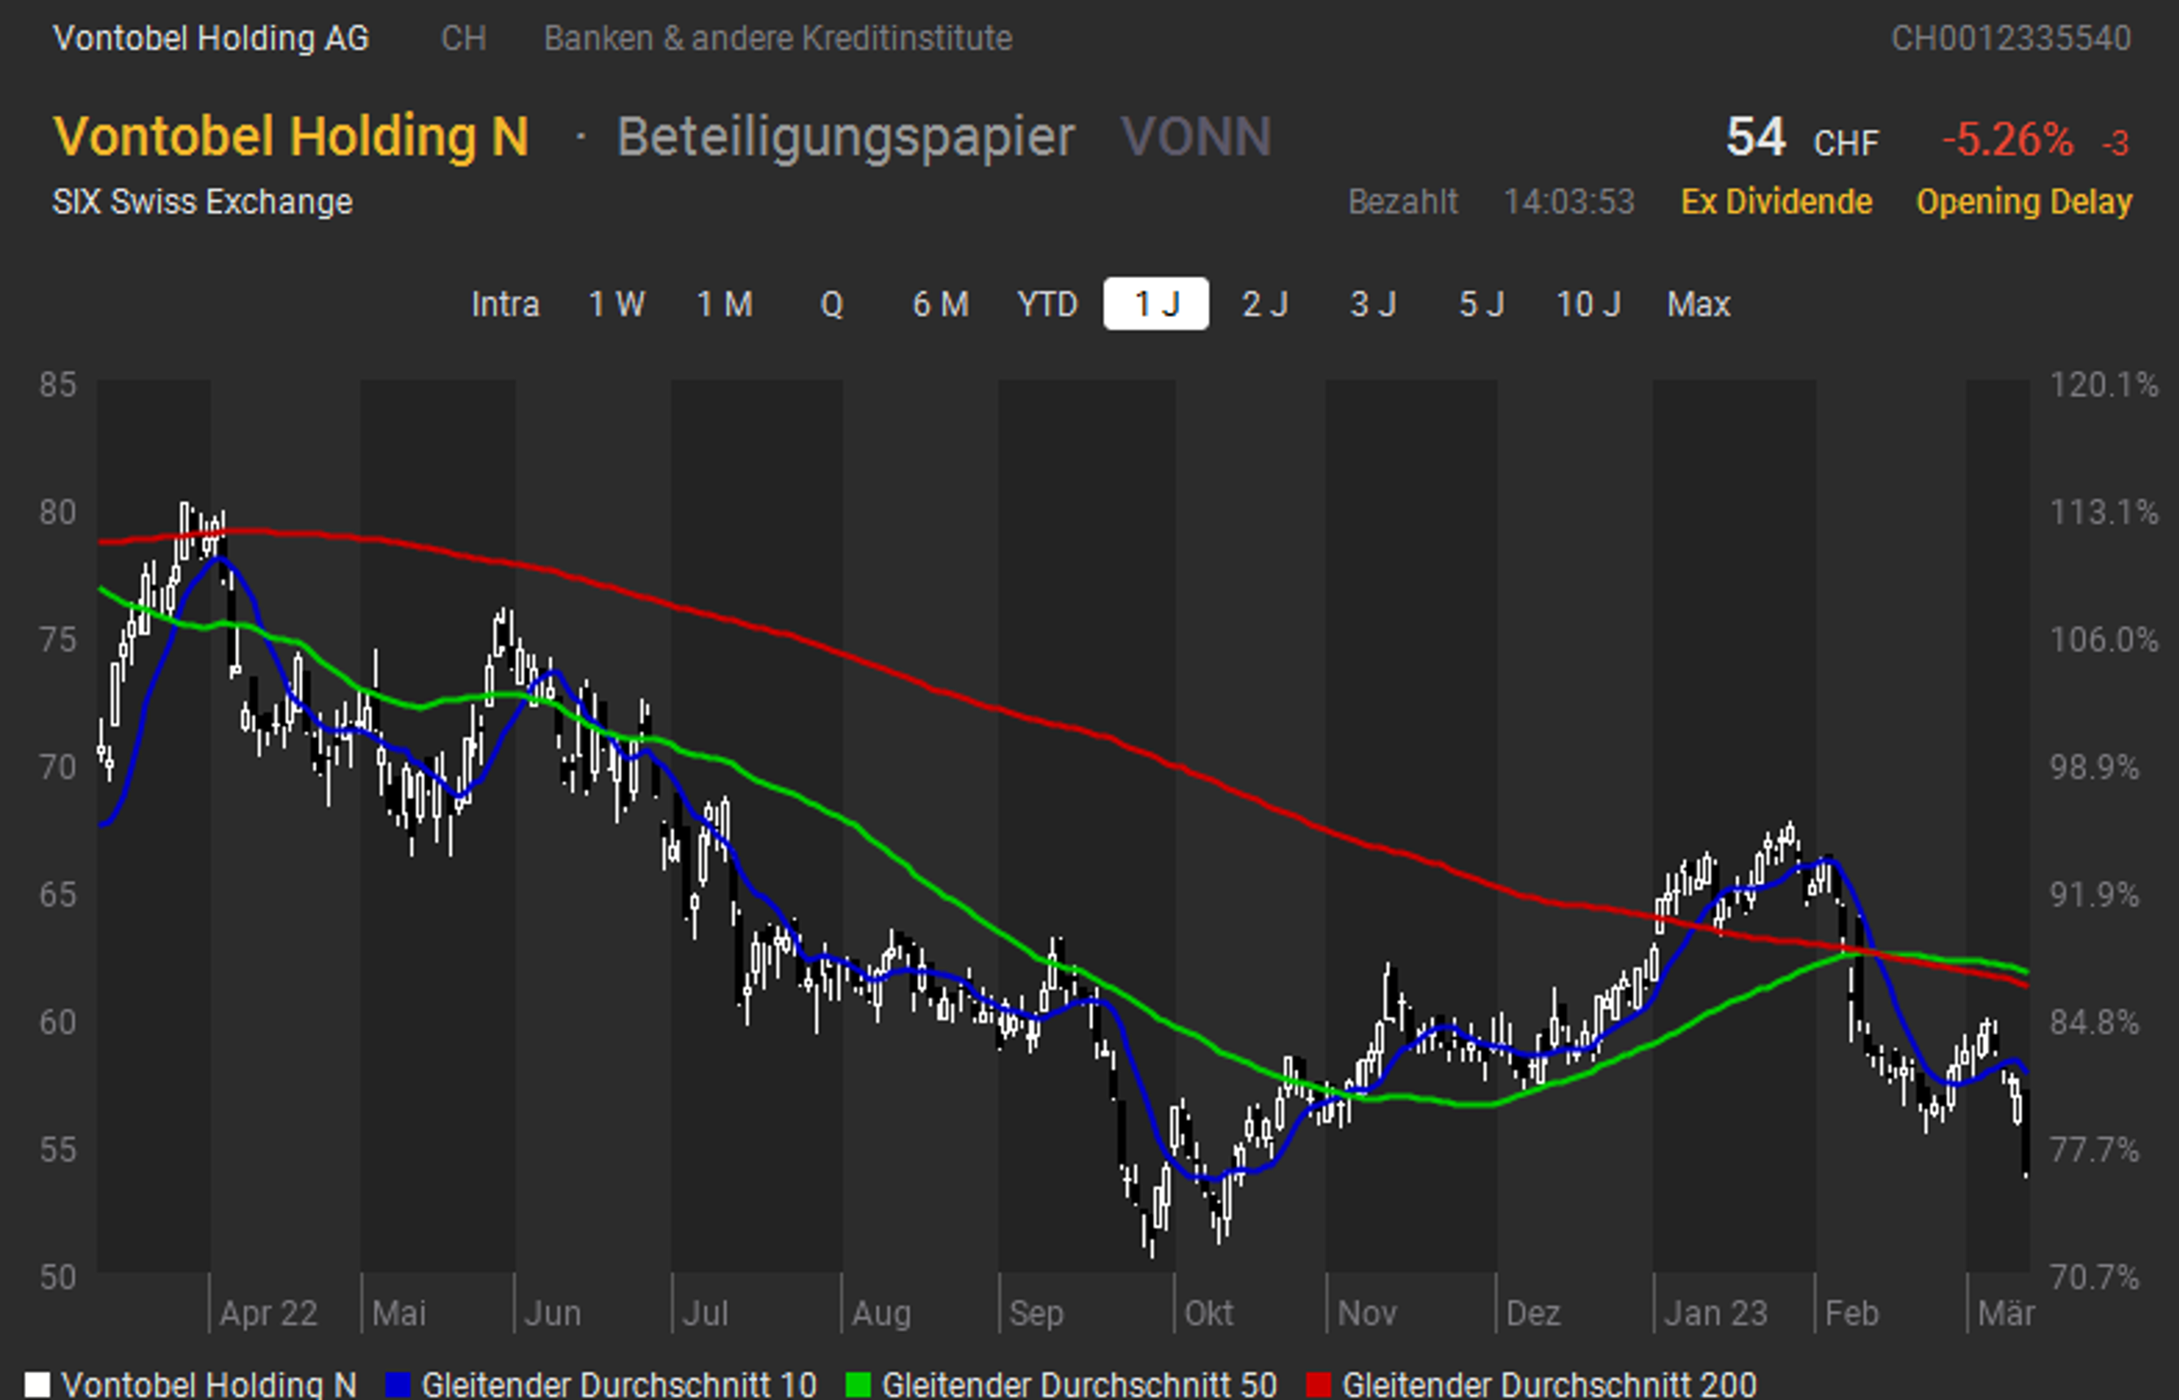
Task: Select the Intra time range tab
Action: click(x=505, y=303)
